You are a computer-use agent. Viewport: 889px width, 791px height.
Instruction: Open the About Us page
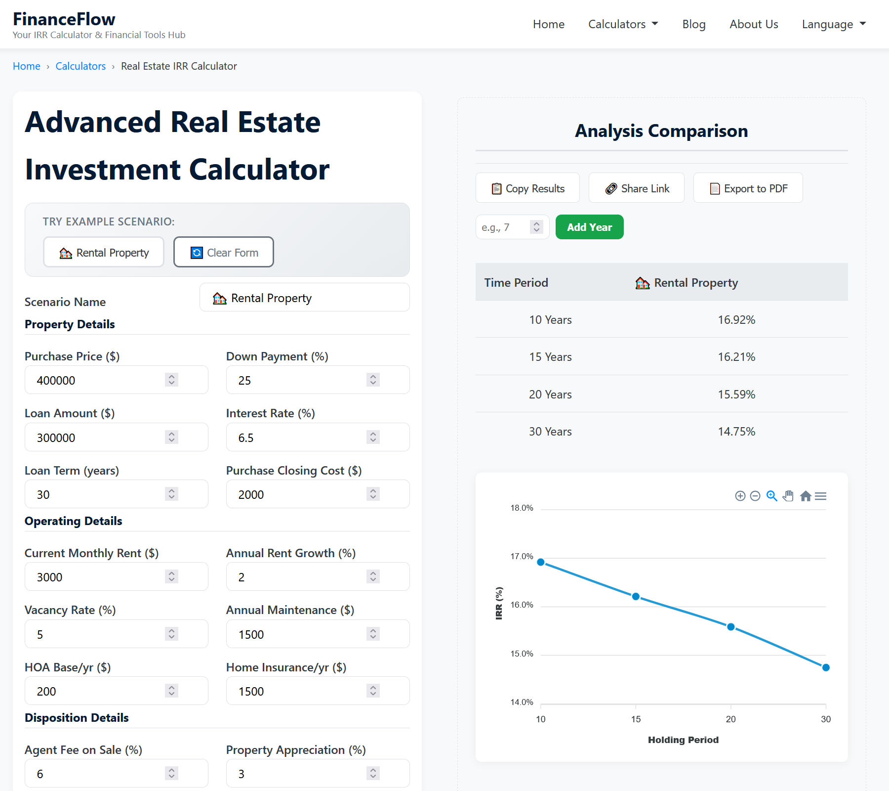pyautogui.click(x=753, y=24)
